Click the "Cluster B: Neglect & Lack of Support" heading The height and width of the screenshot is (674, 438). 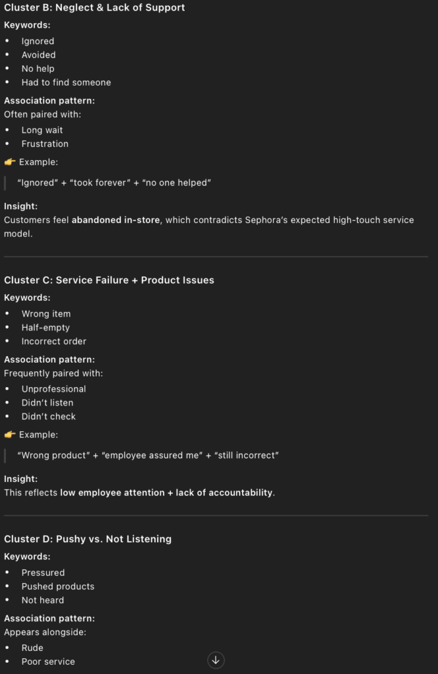pyautogui.click(x=94, y=8)
